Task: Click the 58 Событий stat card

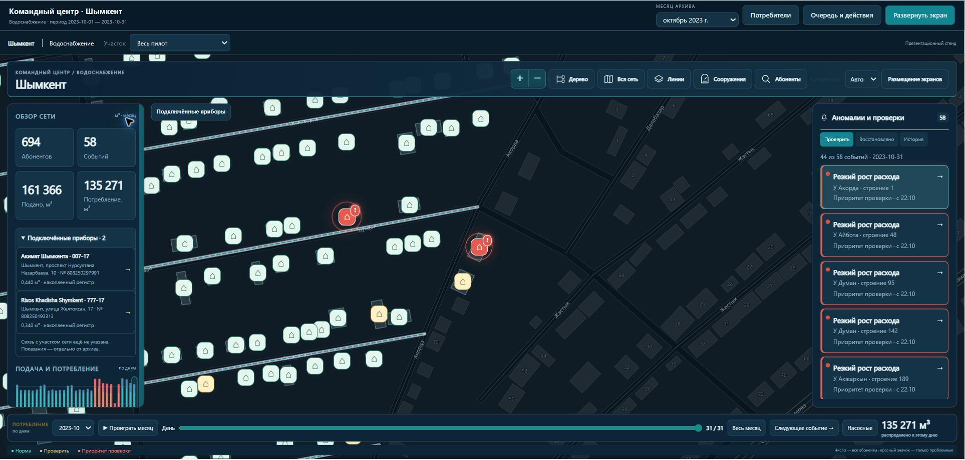Action: 106,147
